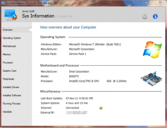Click the 'Microsoft Corporation' manufacturer value
This screenshot has height=128, width=167.
click(x=82, y=49)
